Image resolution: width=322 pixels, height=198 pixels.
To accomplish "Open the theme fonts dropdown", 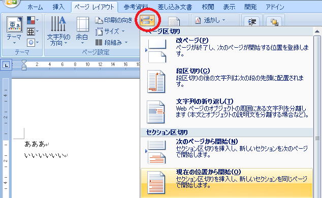I will [33, 31].
